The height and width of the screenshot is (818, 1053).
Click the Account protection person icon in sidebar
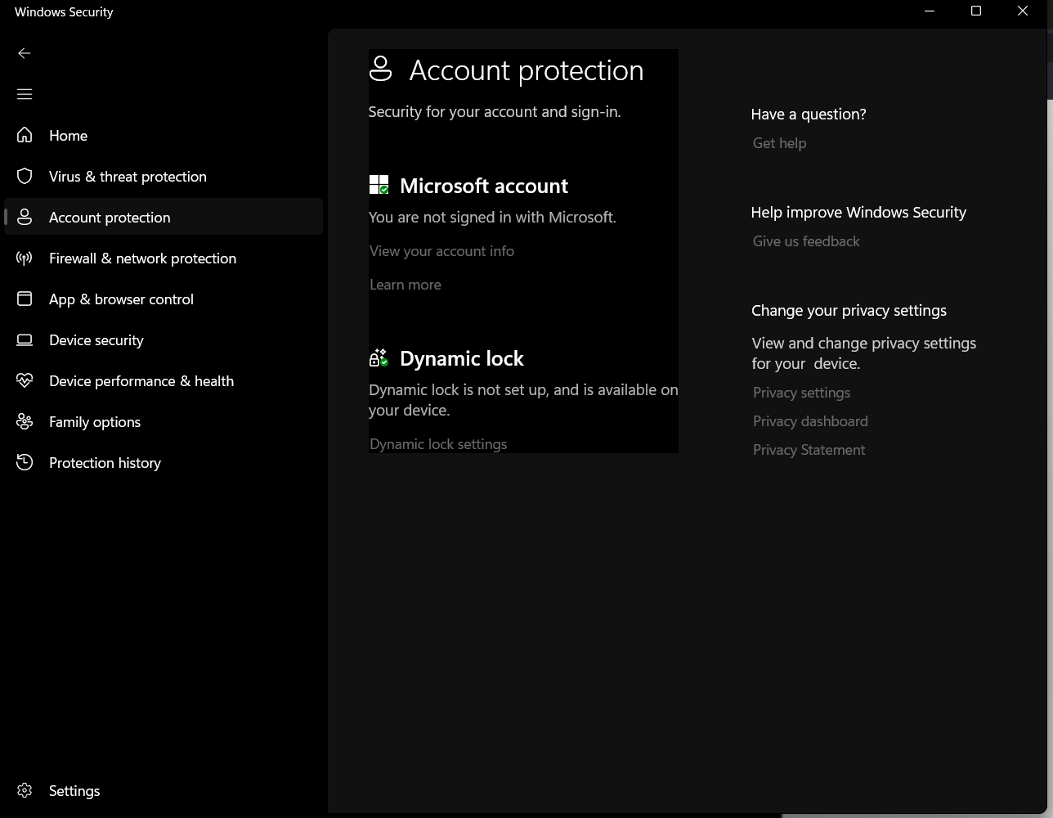25,217
